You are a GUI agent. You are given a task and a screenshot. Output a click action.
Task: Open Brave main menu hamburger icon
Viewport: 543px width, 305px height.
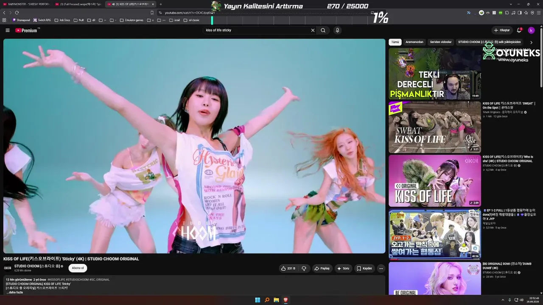click(538, 13)
